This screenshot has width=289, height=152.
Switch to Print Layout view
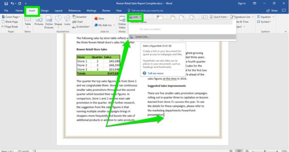[239, 151]
